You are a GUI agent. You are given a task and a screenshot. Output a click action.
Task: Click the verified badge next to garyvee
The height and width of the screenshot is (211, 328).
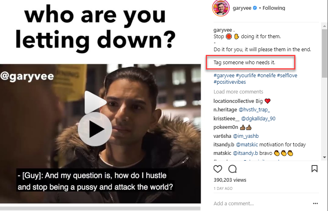pyautogui.click(x=255, y=8)
